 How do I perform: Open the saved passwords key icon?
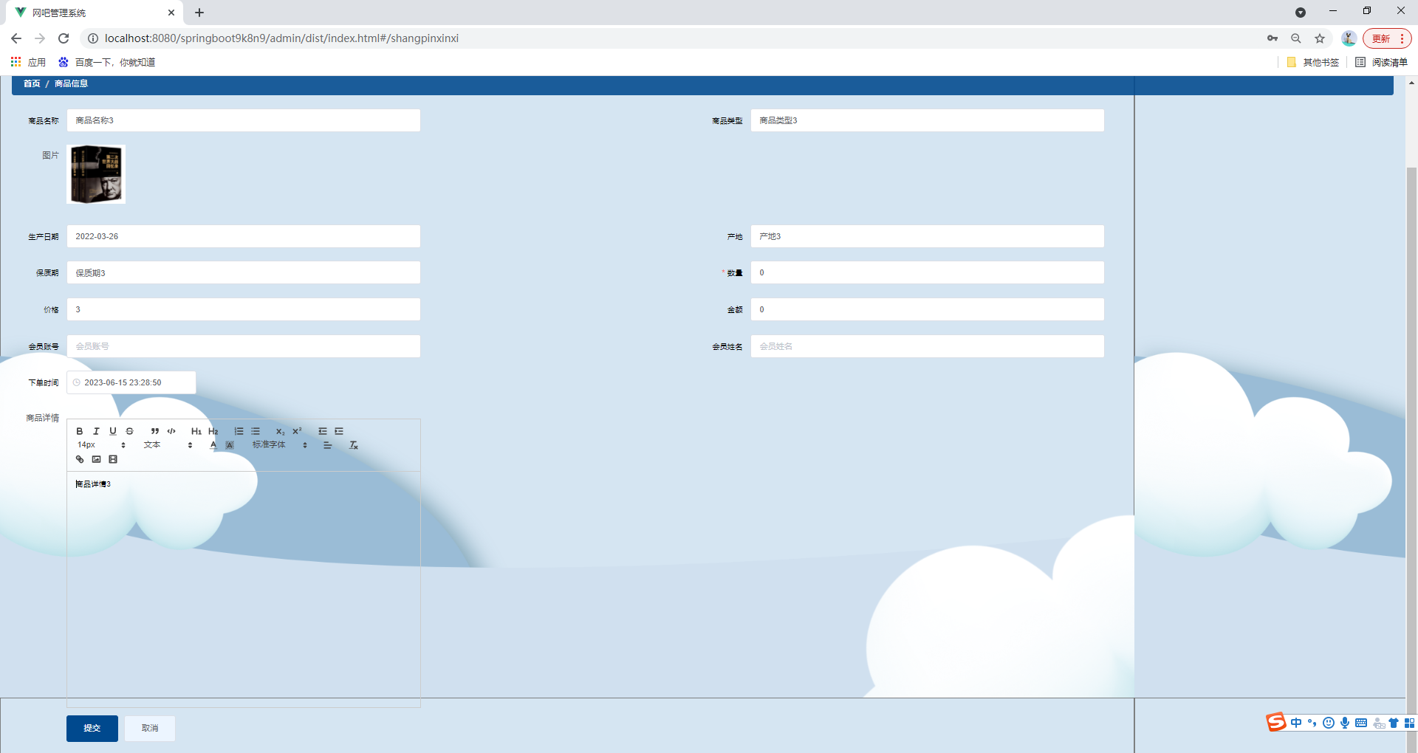click(x=1273, y=38)
